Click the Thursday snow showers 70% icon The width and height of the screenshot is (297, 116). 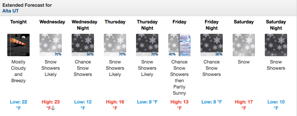coord(115,45)
